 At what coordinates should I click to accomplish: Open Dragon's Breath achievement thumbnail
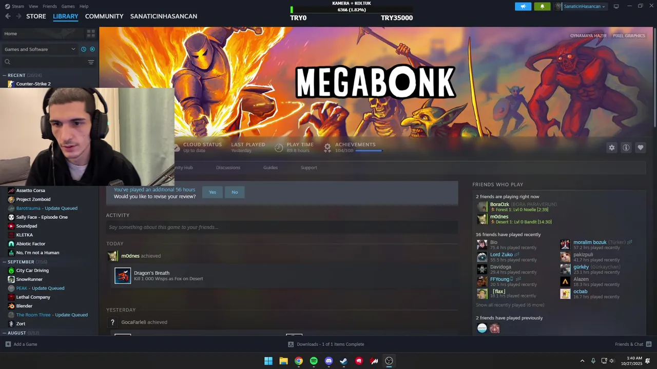123,276
